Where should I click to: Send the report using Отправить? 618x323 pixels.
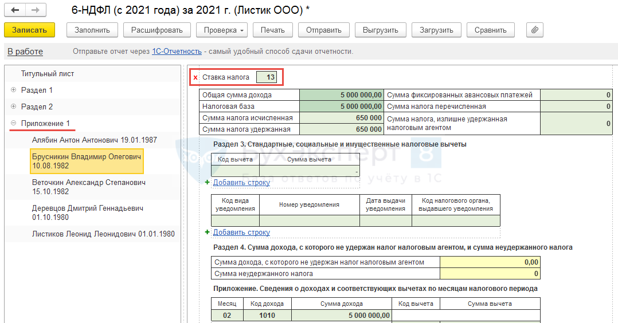click(x=323, y=30)
